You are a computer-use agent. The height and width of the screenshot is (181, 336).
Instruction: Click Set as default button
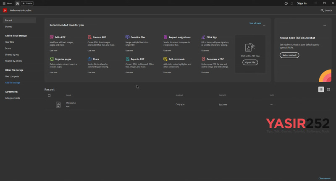(x=289, y=55)
